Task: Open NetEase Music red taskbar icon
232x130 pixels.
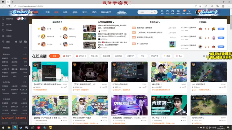Action: [x=39, y=128]
